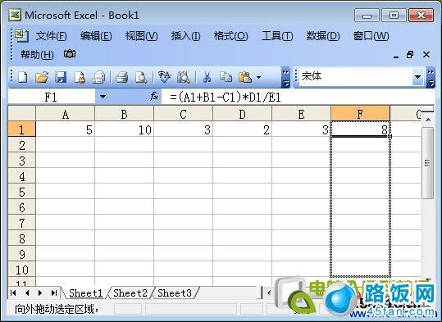Select cell A1 containing 5
442x322 pixels.
(66, 129)
